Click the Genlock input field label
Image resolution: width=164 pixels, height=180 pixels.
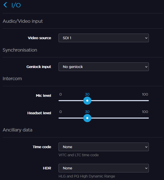[x=39, y=67]
